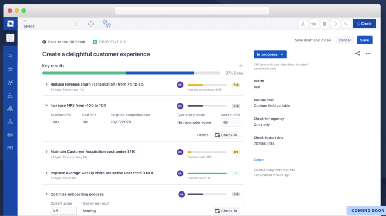Open the three-dot more options menu
This screenshot has height=216, width=386.
point(368,53)
